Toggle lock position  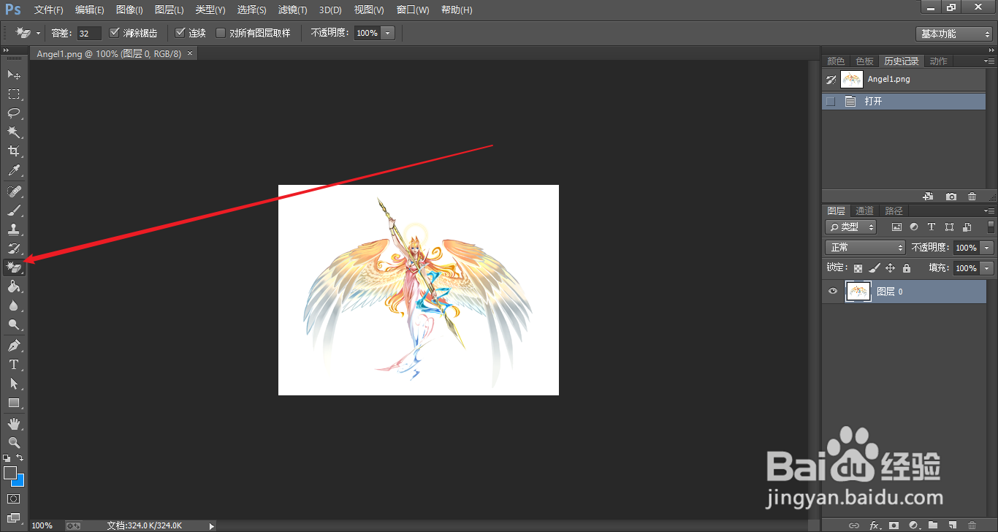tap(890, 268)
